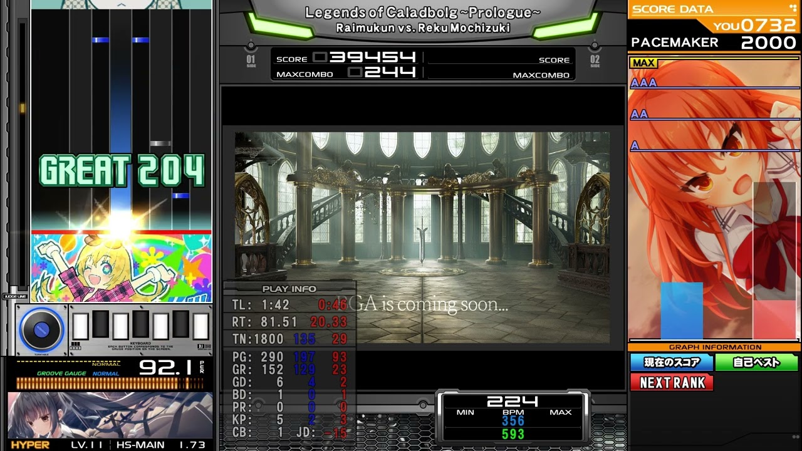The width and height of the screenshot is (802, 451).
Task: Select the 自己ベスト graph button
Action: coord(757,362)
